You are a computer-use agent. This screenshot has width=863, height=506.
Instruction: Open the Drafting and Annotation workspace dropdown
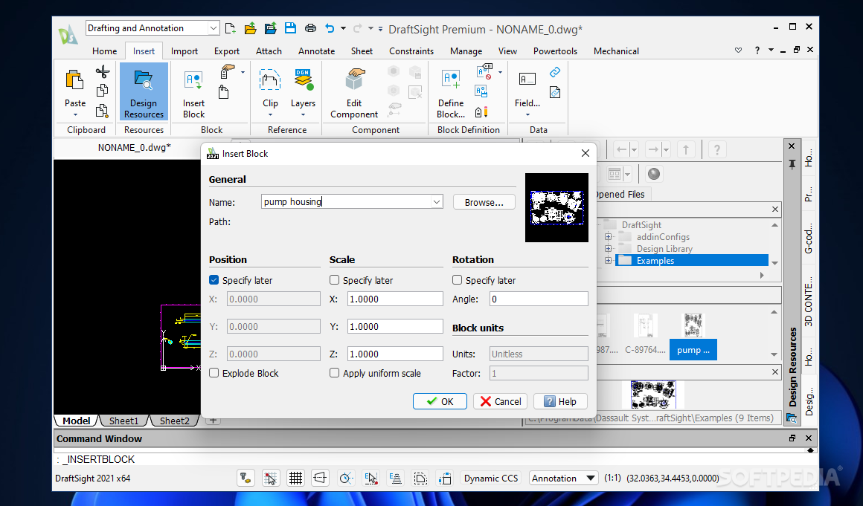click(x=213, y=28)
